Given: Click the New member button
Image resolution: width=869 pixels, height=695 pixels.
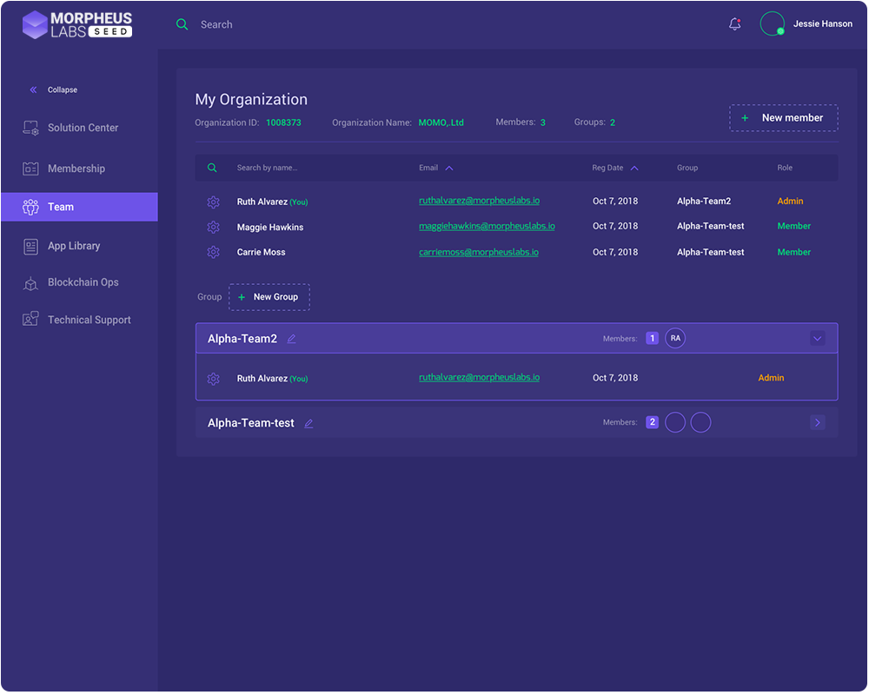Looking at the screenshot, I should pyautogui.click(x=784, y=118).
